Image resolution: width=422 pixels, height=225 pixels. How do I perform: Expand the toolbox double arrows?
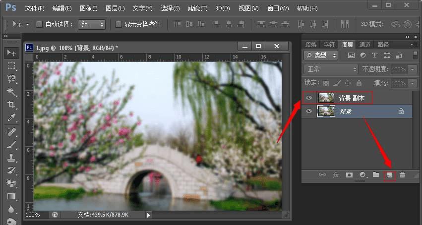coord(6,36)
